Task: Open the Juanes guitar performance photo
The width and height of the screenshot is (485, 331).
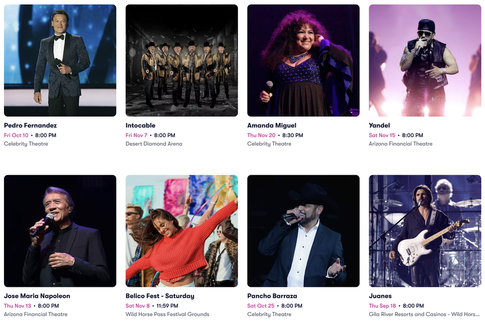Action: click(425, 231)
